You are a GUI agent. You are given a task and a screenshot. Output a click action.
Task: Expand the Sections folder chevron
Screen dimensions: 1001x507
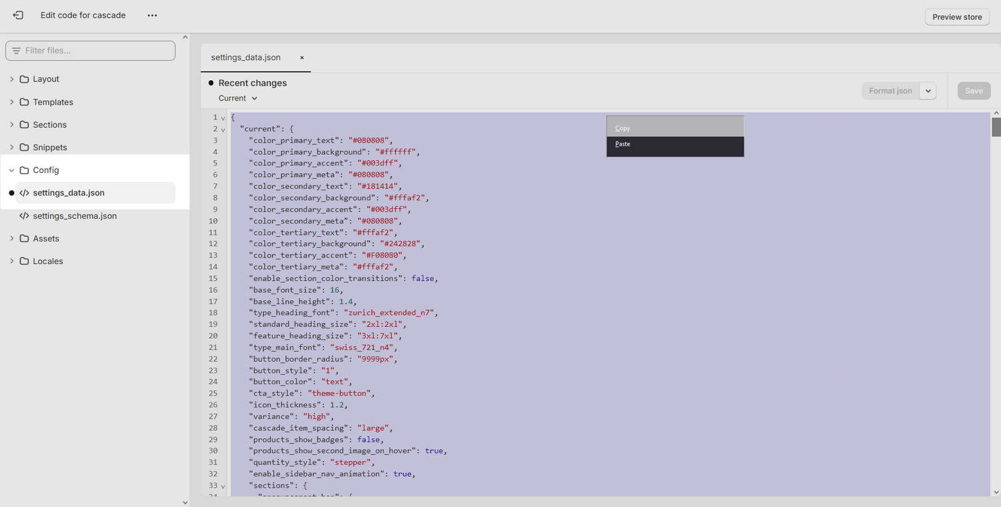point(11,125)
